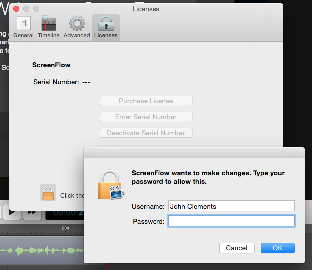The width and height of the screenshot is (312, 270).
Task: Click the padlock icon in Licenses window
Action: pos(48,193)
